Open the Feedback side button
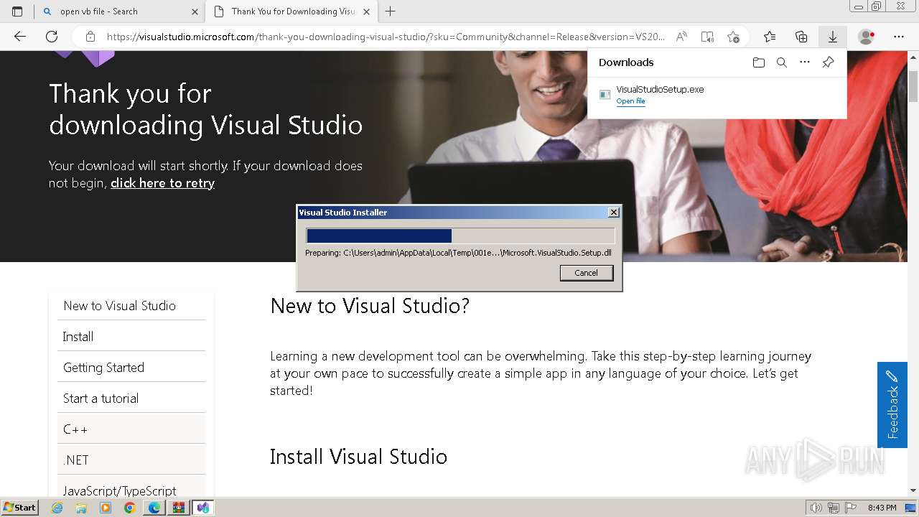Viewport: 919px width, 517px height. pos(892,405)
